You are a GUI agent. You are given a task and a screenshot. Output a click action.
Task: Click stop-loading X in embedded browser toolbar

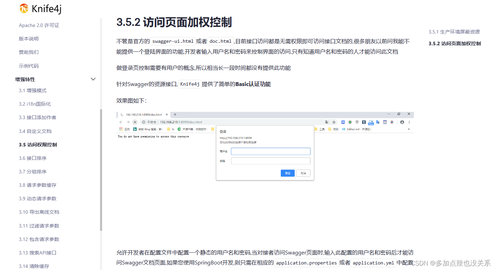pos(135,122)
